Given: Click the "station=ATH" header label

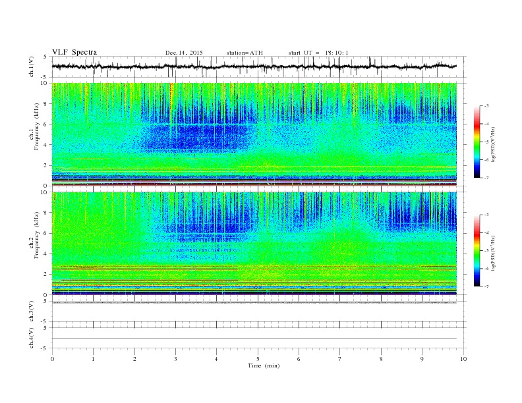Looking at the screenshot, I should coord(245,53).
